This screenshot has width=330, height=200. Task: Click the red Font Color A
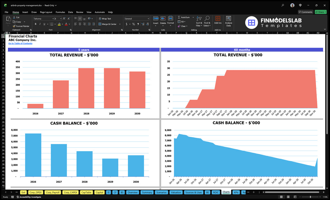66,24
